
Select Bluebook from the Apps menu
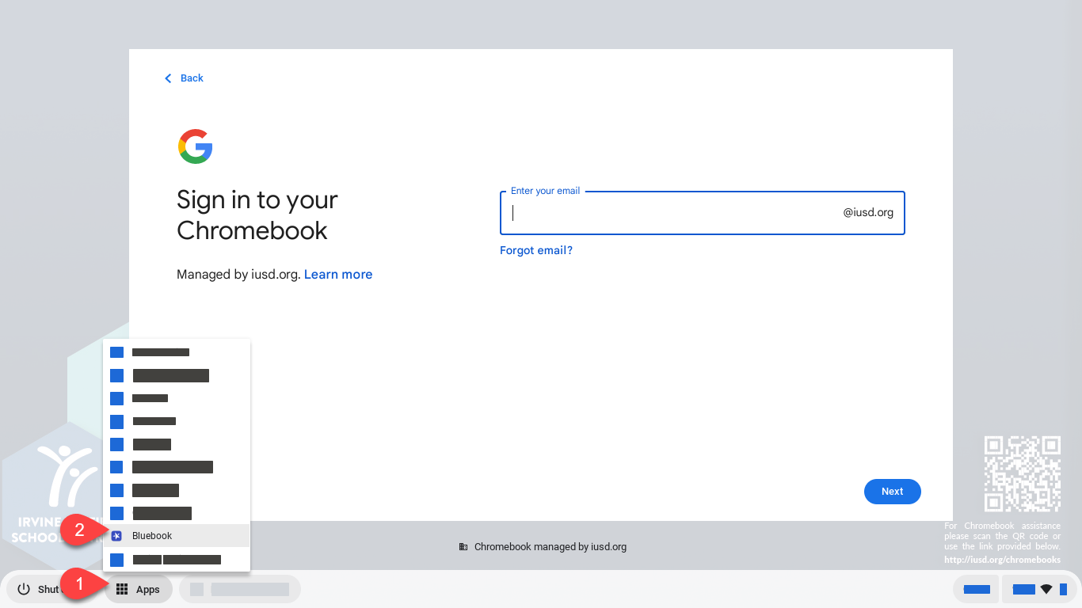152,536
